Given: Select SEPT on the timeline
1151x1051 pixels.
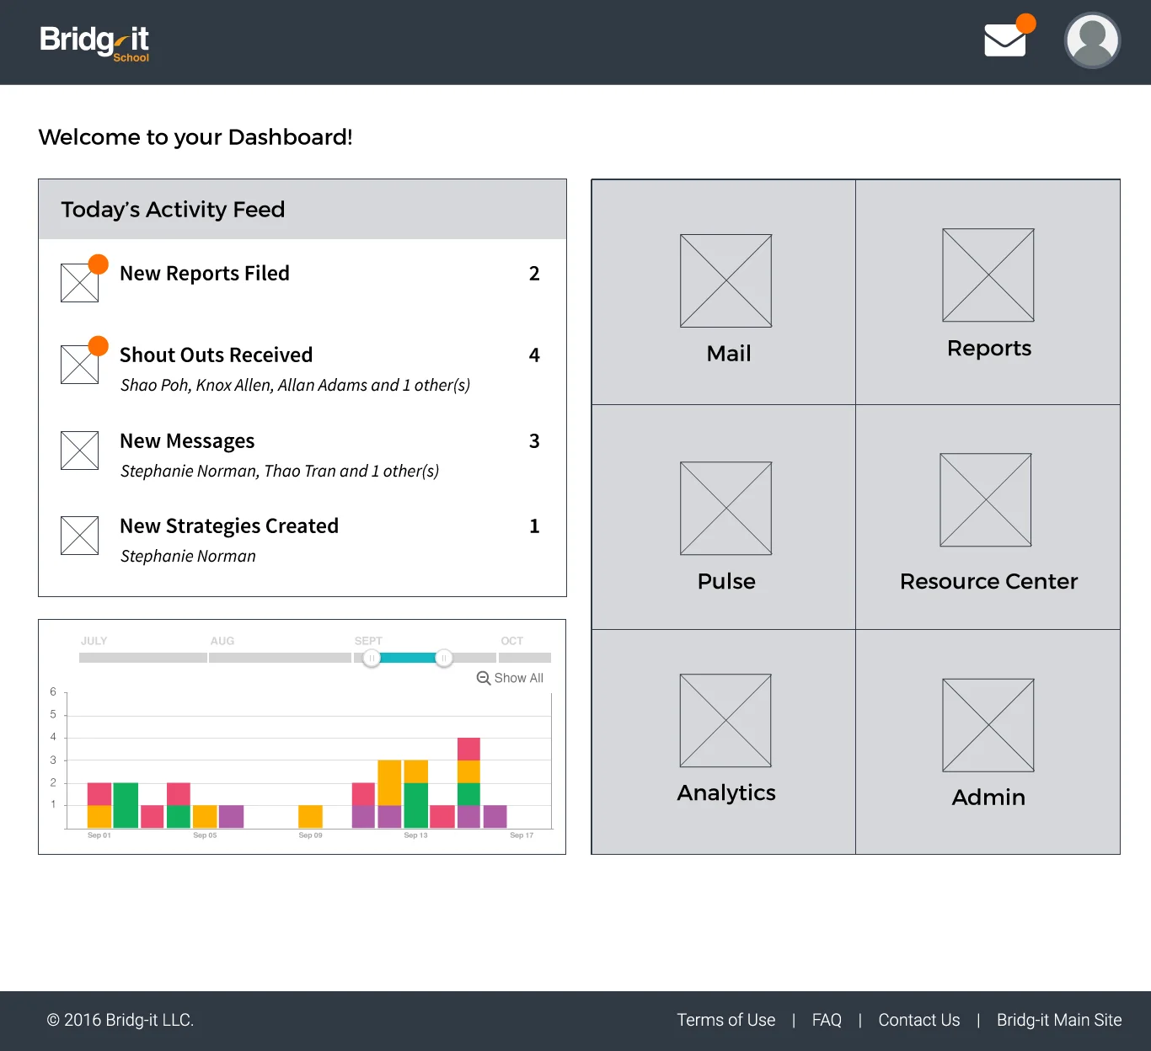Looking at the screenshot, I should (x=368, y=641).
